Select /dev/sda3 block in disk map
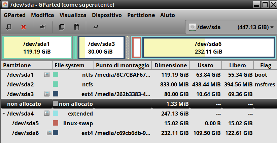This screenshot has width=277, height=143. (x=101, y=48)
